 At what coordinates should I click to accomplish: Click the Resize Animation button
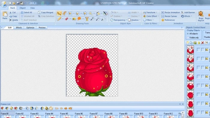click(x=170, y=12)
